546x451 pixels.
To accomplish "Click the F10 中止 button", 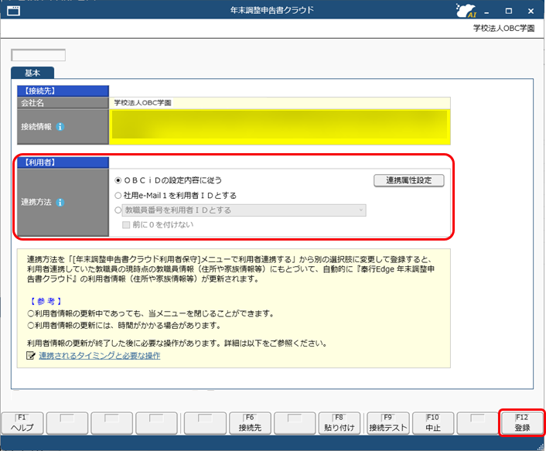I will tap(433, 423).
